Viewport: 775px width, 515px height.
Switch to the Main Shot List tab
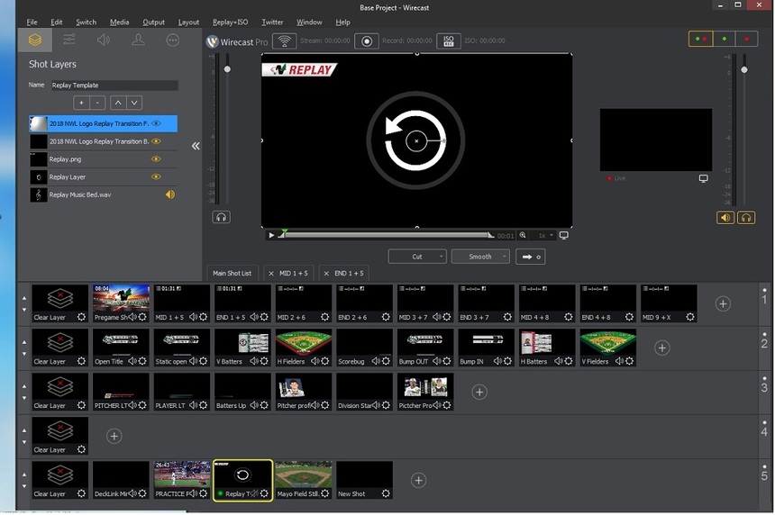232,273
